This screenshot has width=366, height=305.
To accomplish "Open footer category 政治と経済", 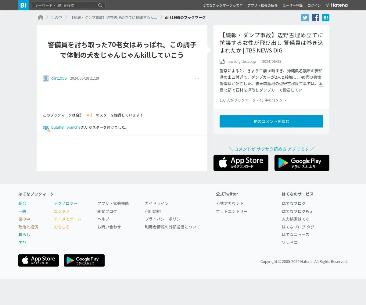I will pyautogui.click(x=28, y=227).
